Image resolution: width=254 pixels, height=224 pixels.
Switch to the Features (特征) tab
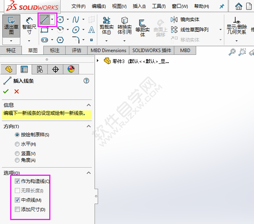11,51
